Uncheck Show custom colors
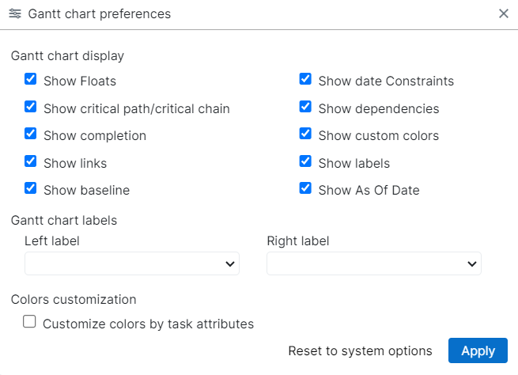This screenshot has height=375, width=518. tap(305, 134)
